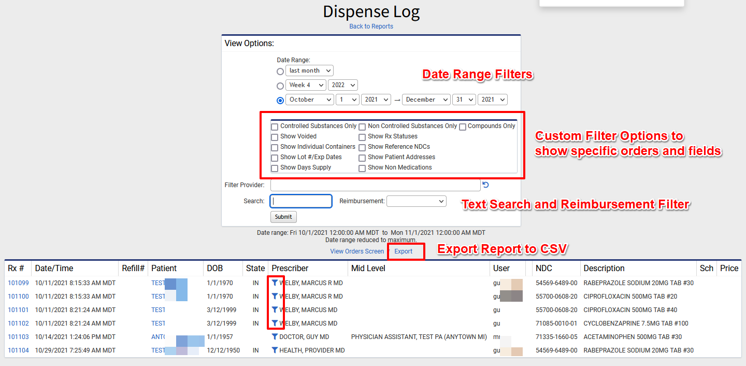This screenshot has height=366, width=746.
Task: Open the December end month dropdown
Action: click(426, 99)
